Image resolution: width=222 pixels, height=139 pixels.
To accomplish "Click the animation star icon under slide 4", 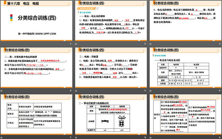I will (2, 91).
